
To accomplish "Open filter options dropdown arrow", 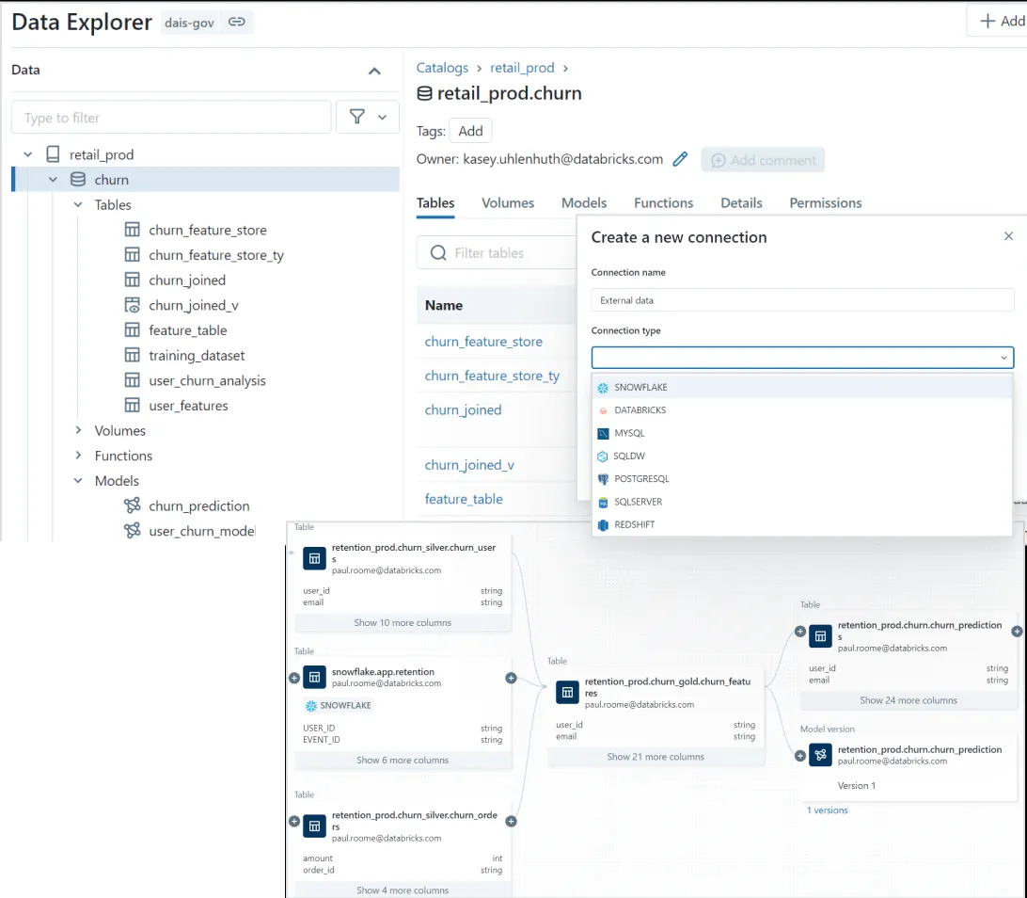I will pyautogui.click(x=383, y=118).
